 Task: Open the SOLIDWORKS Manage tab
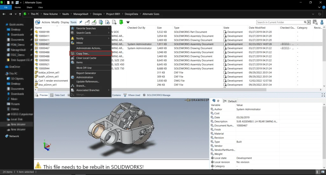157,95
